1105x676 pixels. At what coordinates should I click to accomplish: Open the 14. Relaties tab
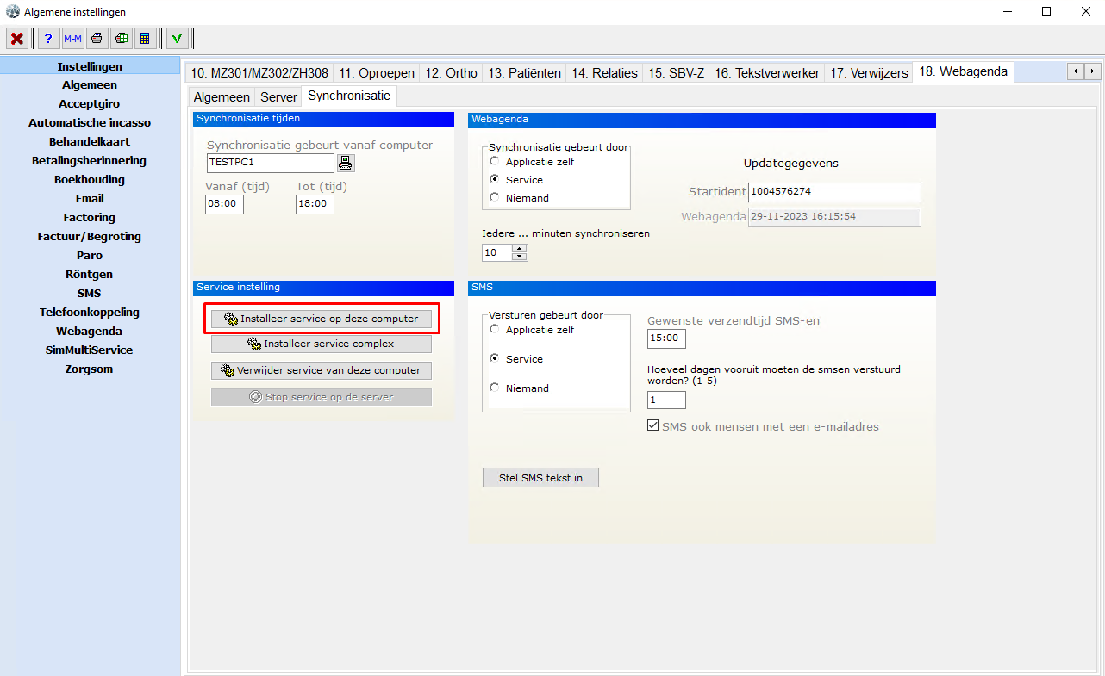(x=604, y=73)
